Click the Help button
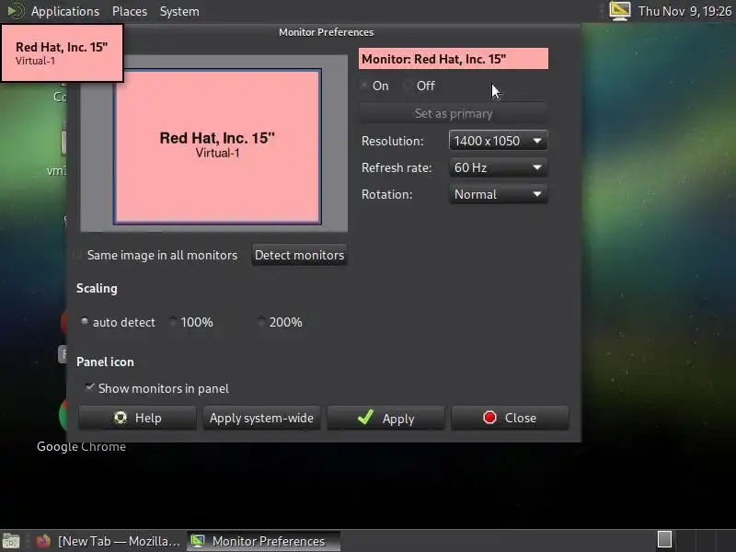Screen dimensions: 736x552 [x=137, y=418]
